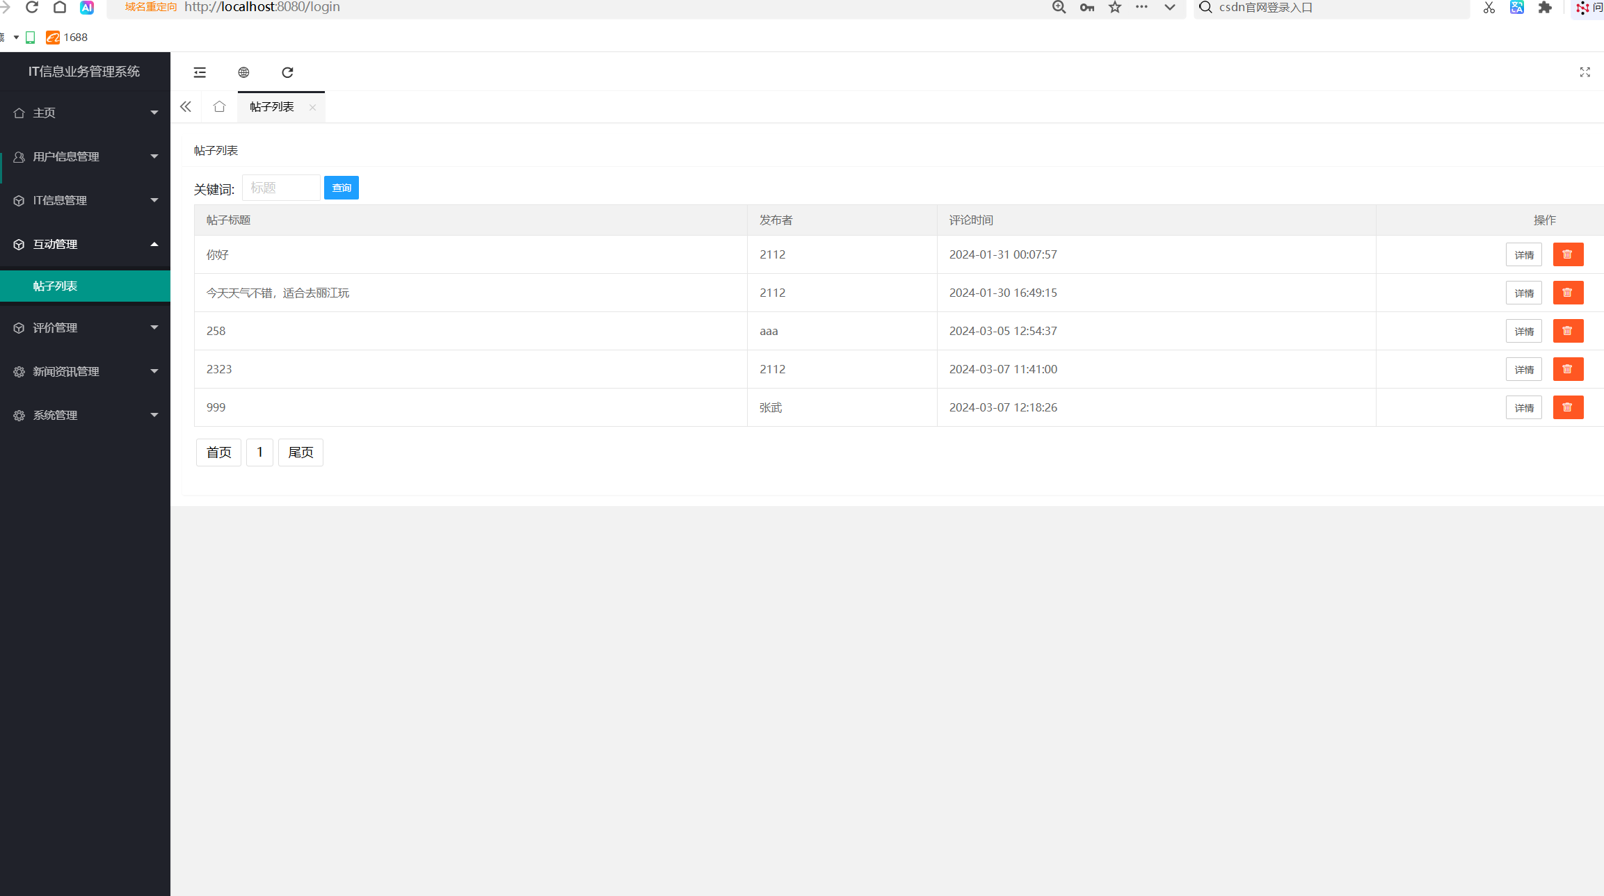Open 详情 for the 2323 post

coord(1523,369)
